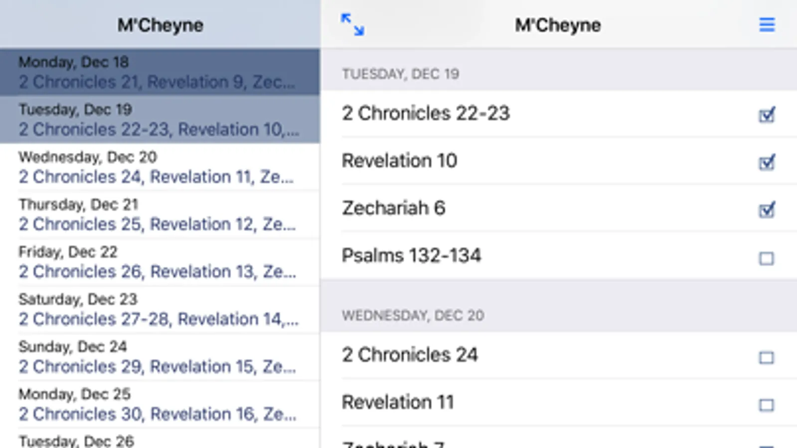The image size is (797, 448).
Task: Uncheck the 2 Chronicles 22-23 checkbox
Action: [767, 115]
